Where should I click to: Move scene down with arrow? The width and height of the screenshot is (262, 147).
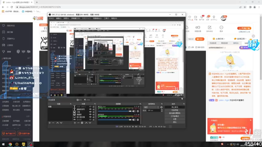[x=61, y=123]
